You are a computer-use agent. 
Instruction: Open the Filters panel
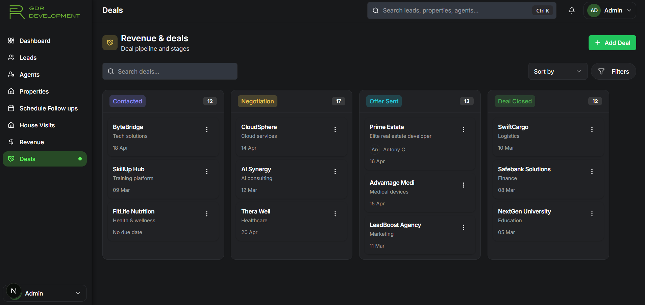[613, 72]
